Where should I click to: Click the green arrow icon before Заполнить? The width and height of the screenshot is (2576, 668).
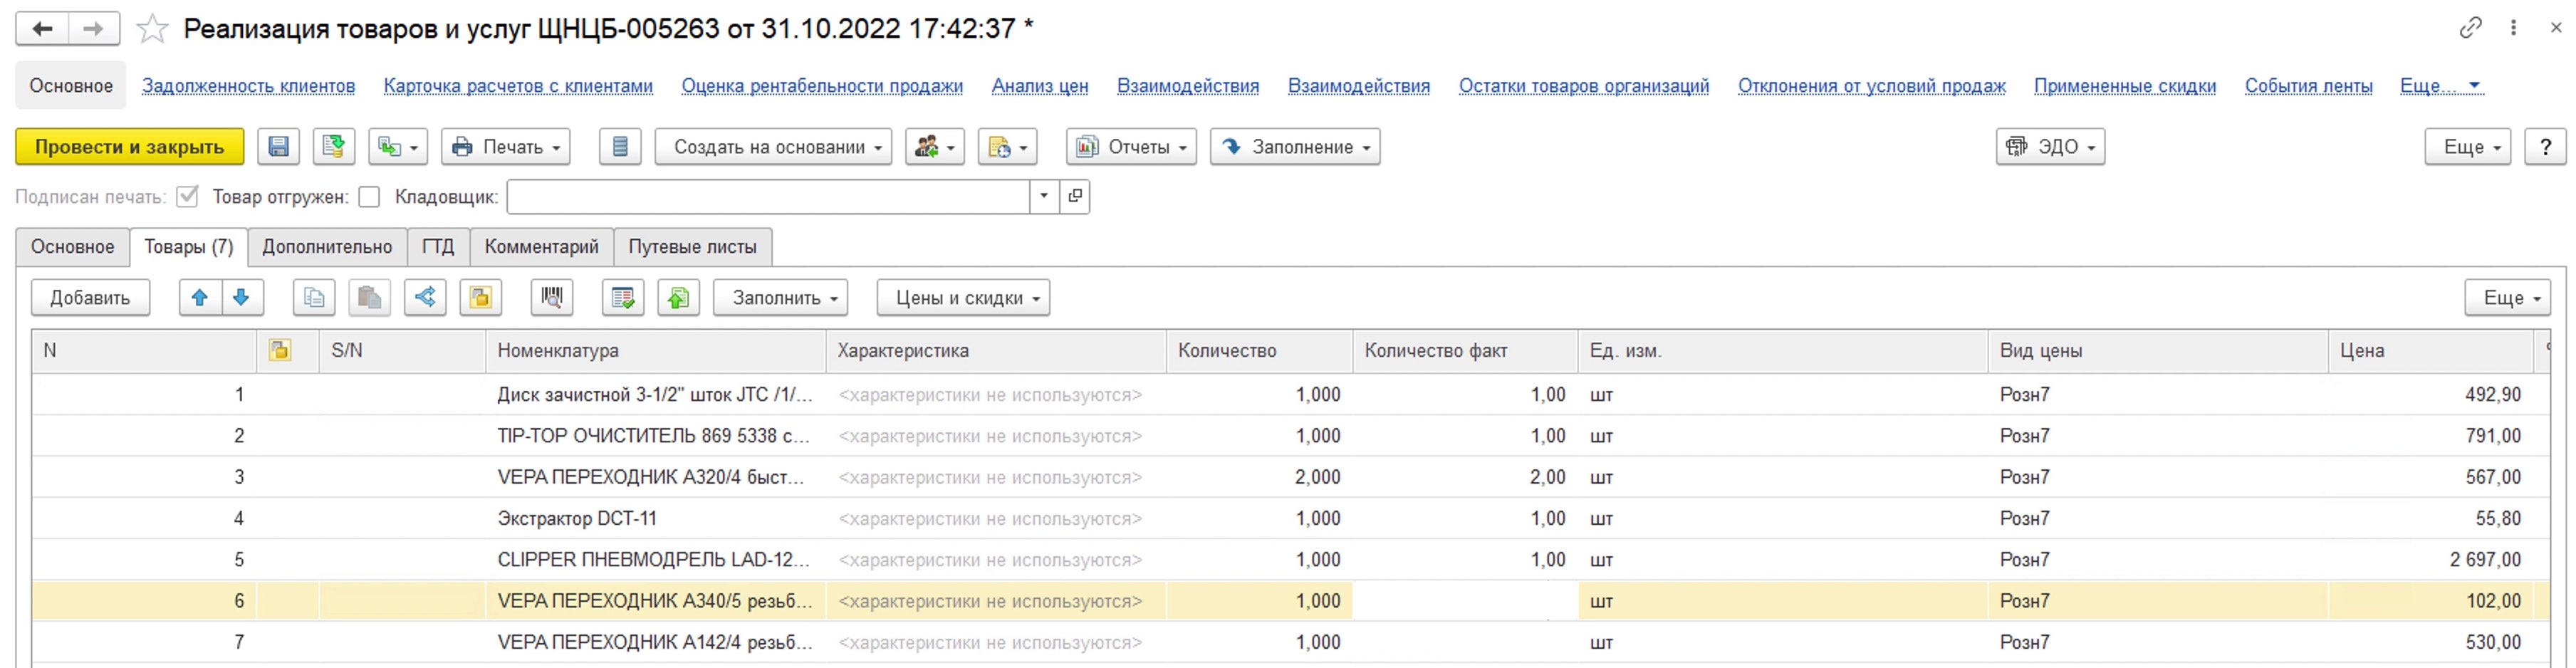click(678, 298)
